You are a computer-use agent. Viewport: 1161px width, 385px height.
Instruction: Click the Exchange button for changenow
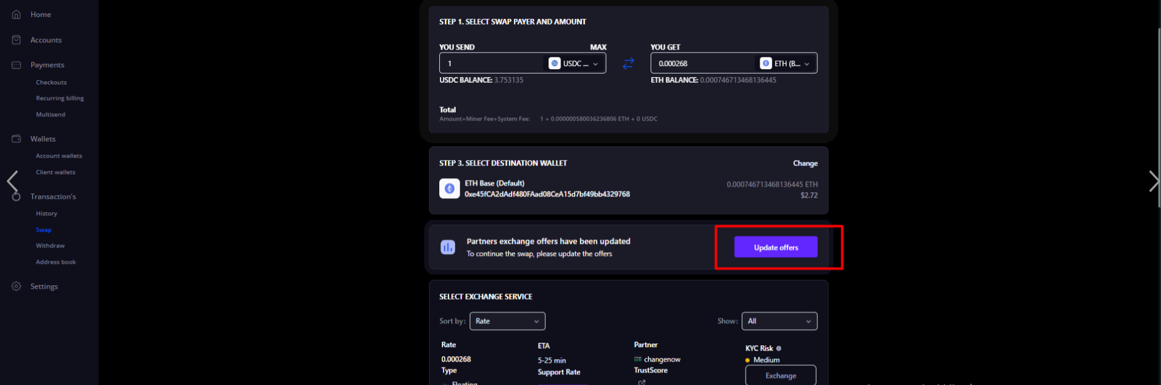point(780,375)
